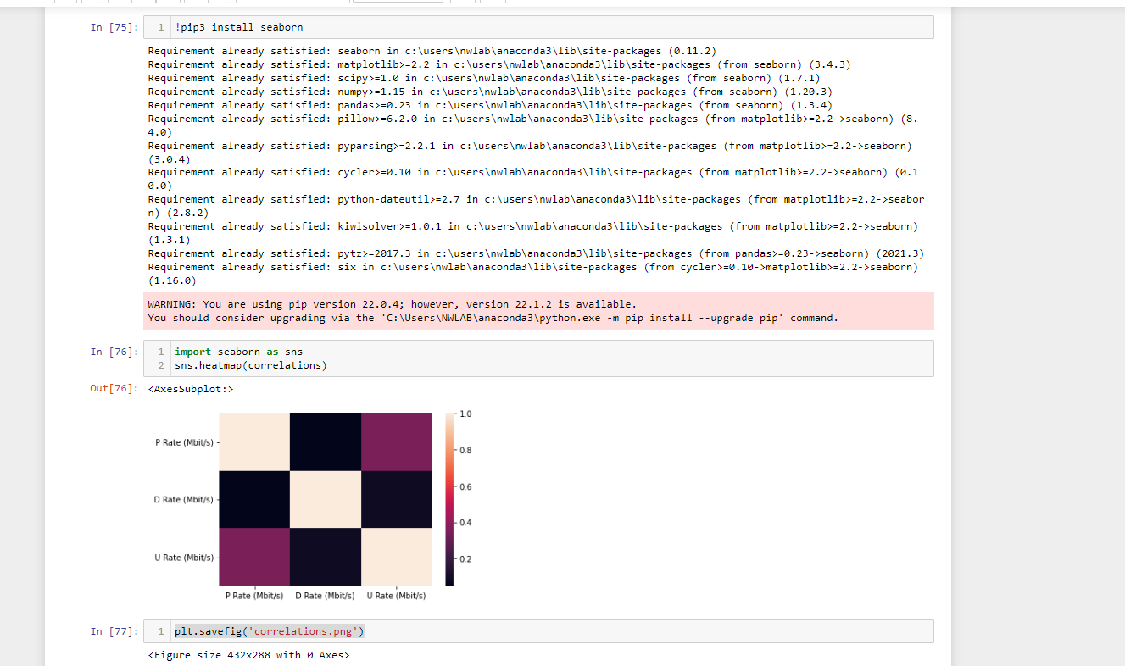Click the requirement line for kiwisolver>=1.0.1
The height and width of the screenshot is (666, 1125).
click(533, 233)
